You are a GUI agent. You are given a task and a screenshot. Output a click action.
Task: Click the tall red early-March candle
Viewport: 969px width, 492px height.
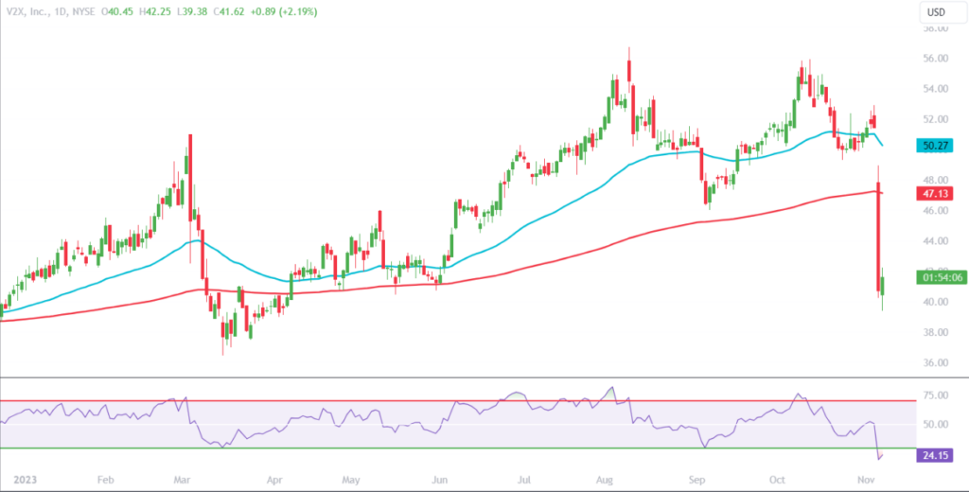pyautogui.click(x=189, y=177)
